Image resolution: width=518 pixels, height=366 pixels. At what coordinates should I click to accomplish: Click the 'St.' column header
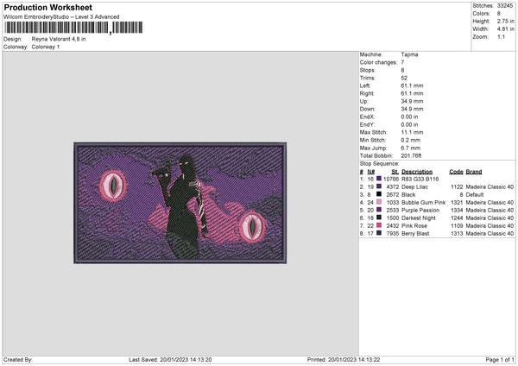[395, 172]
